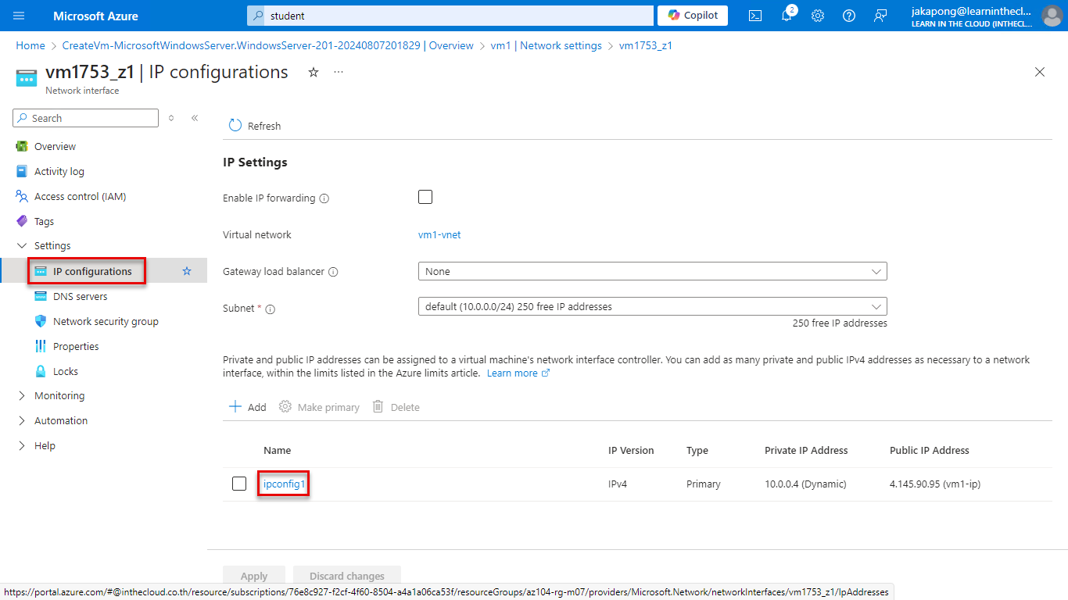Screen dimensions: 1068x600
Task: Sort by Name column header
Action: 277,450
